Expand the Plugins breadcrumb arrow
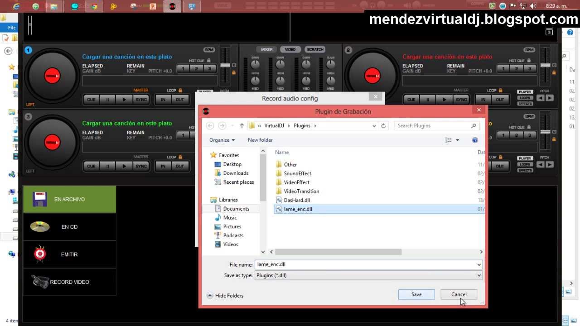 315,126
